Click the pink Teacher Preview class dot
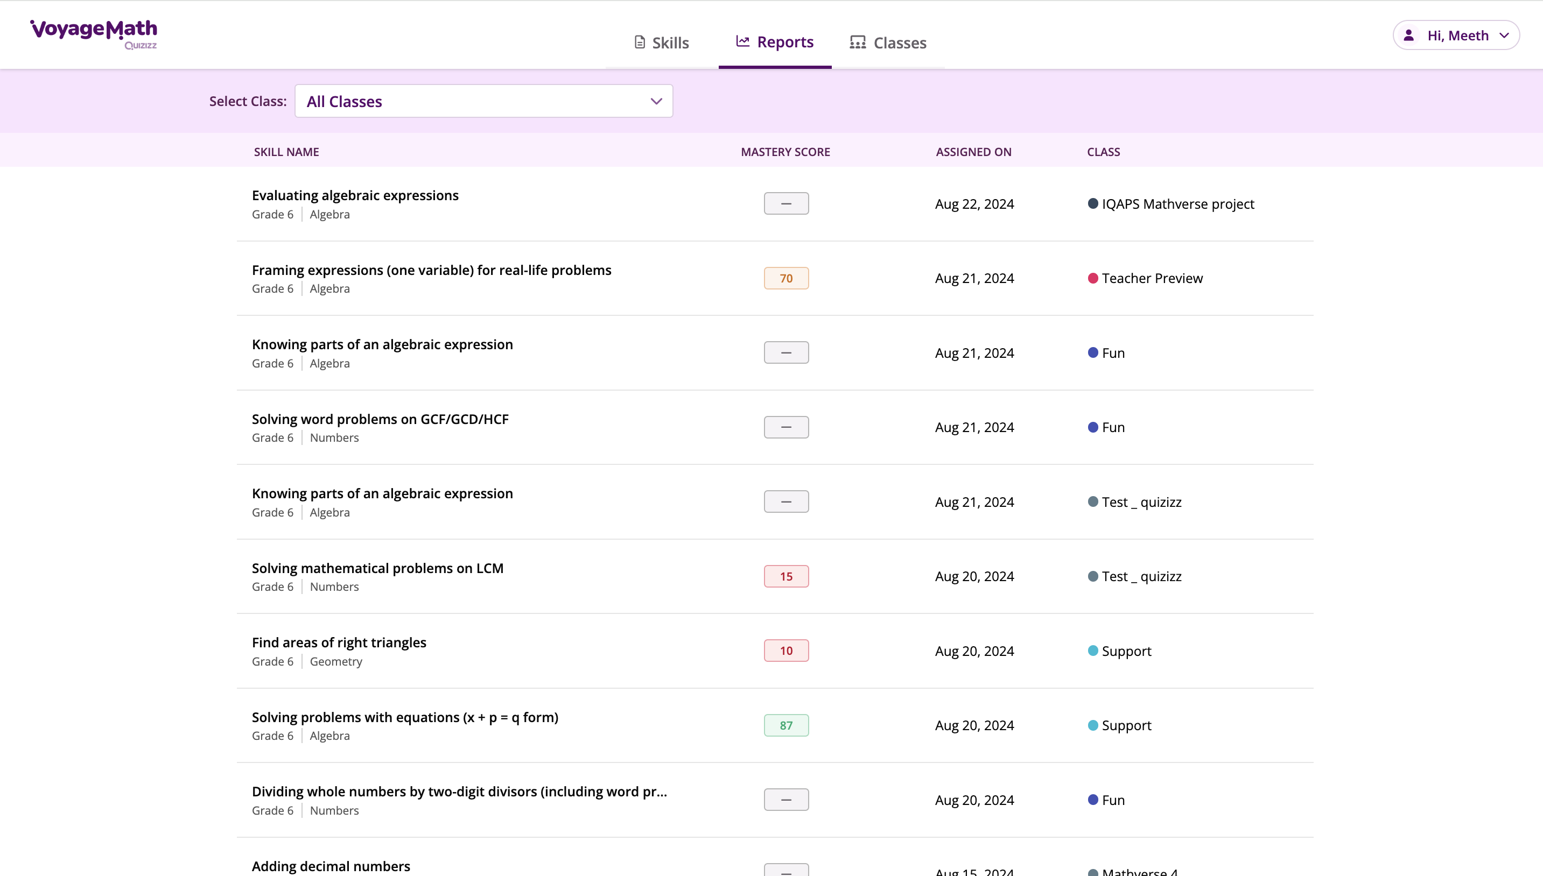Image resolution: width=1543 pixels, height=876 pixels. tap(1093, 278)
